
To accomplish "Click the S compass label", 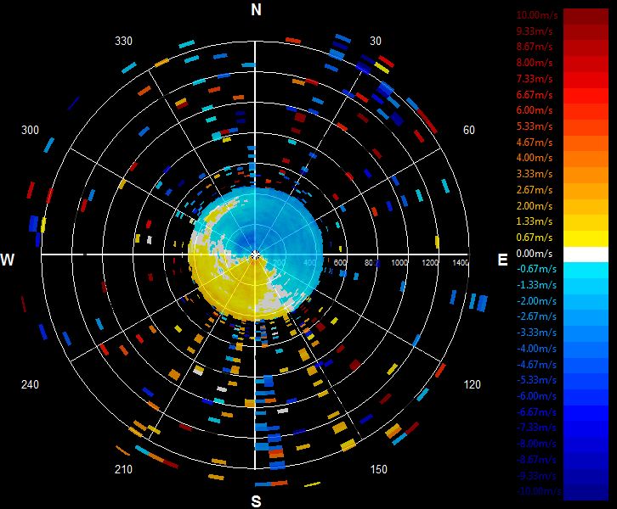I will 256,501.
